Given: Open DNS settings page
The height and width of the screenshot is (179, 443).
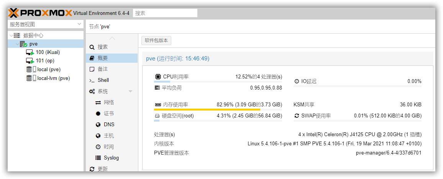Looking at the screenshot, I should point(109,125).
